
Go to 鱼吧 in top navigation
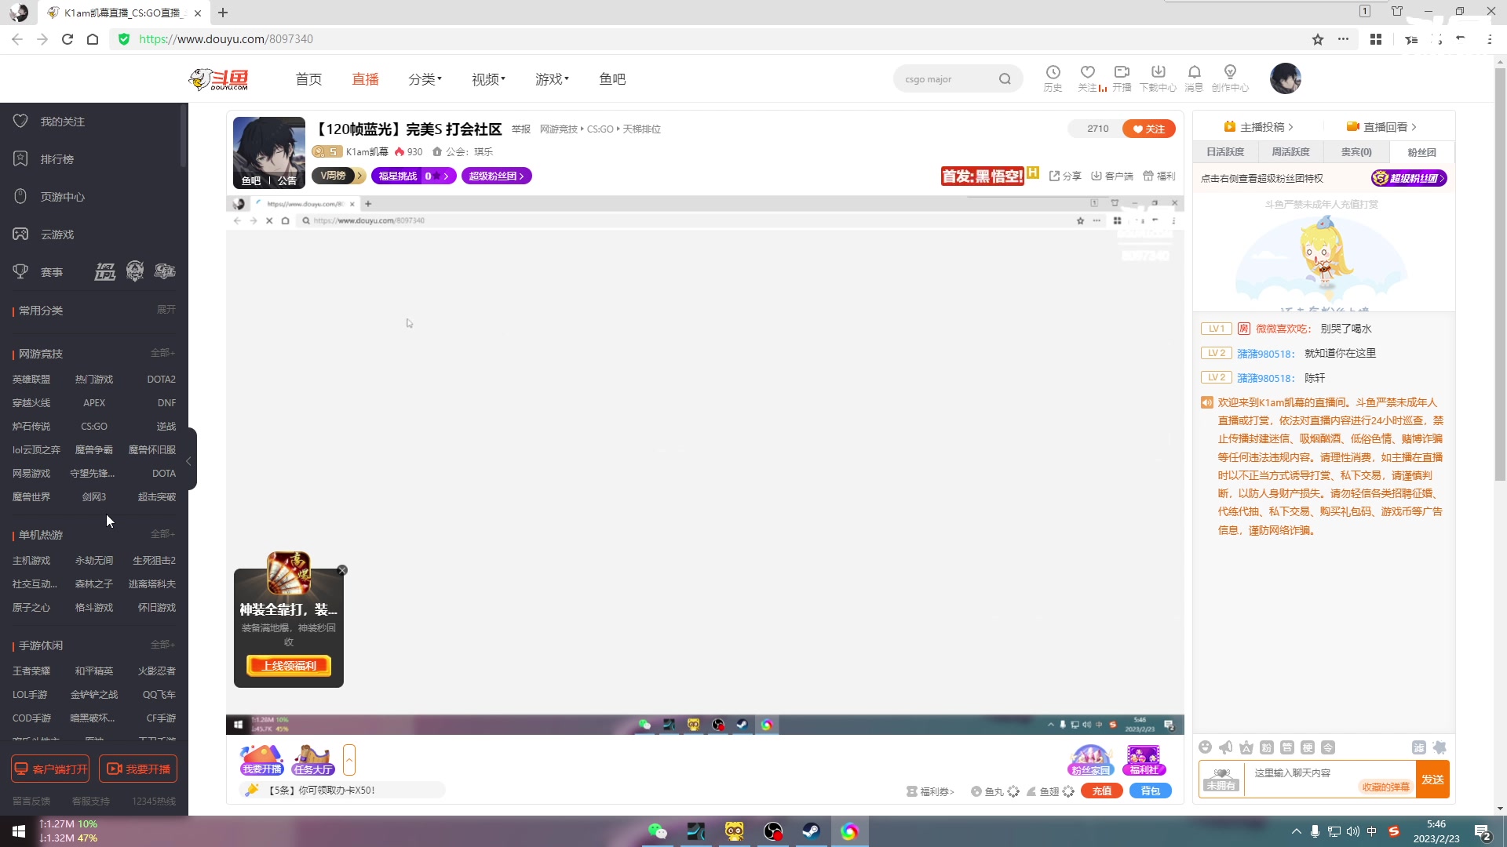612,79
